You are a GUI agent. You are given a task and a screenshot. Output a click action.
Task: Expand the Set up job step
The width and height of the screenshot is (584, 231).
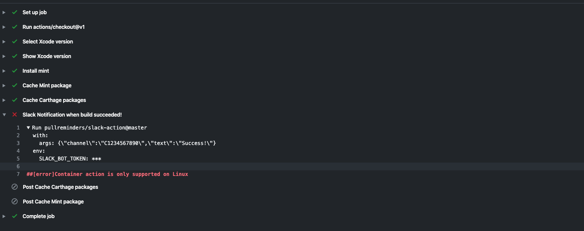coord(4,12)
